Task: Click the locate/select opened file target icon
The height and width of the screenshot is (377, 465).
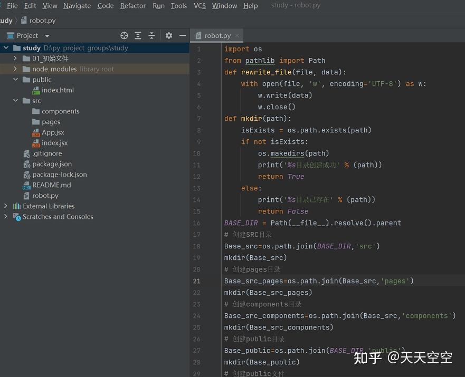Action: 124,35
